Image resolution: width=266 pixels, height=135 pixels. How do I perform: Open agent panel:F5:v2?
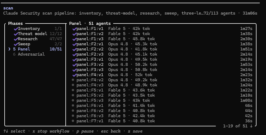pos(162,95)
